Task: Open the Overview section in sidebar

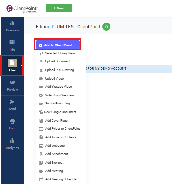Action: pyautogui.click(x=12, y=26)
